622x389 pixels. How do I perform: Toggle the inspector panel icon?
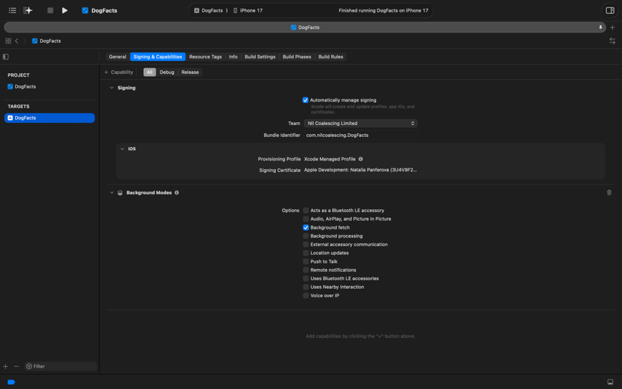pos(610,10)
